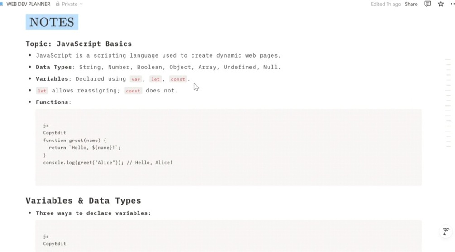Image resolution: width=455 pixels, height=252 pixels.
Task: Click the Notion AI floating button
Action: coord(445,232)
